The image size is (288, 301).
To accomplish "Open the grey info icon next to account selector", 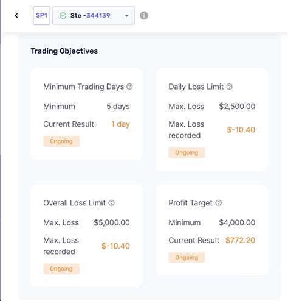I will click(x=144, y=16).
